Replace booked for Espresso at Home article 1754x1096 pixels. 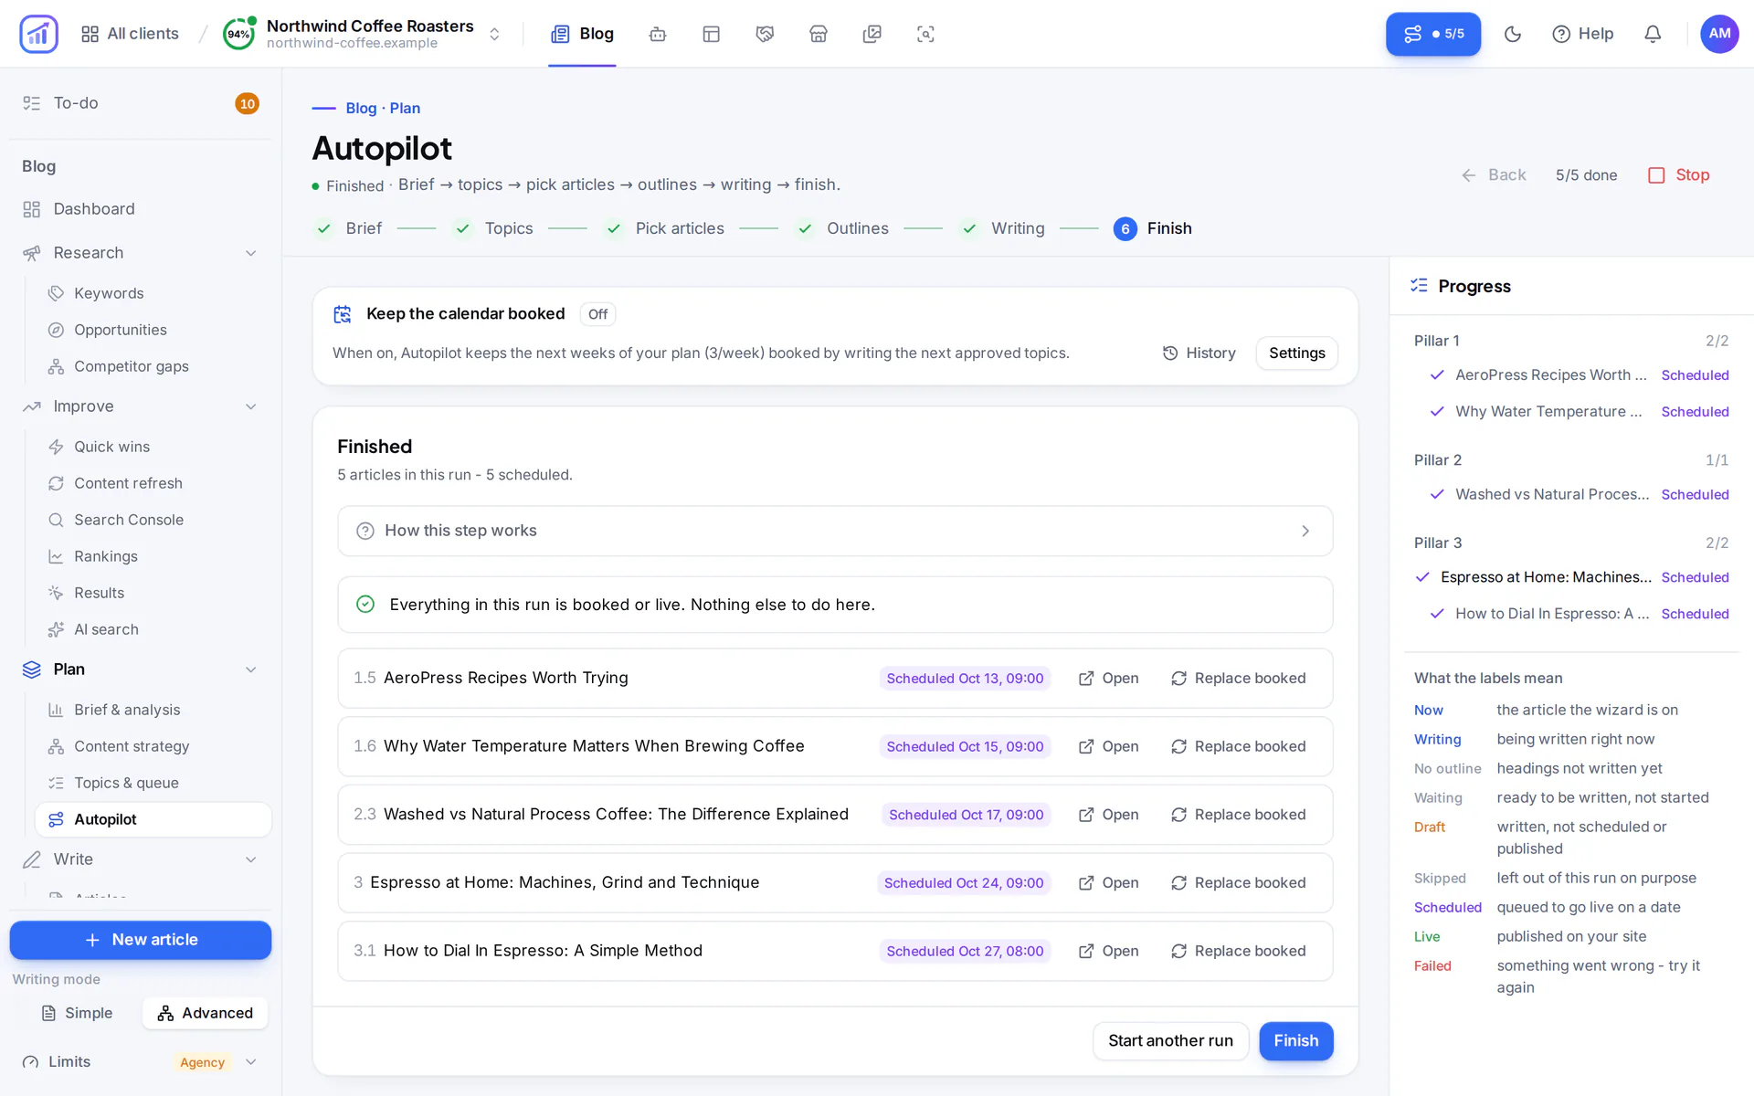[1239, 882]
